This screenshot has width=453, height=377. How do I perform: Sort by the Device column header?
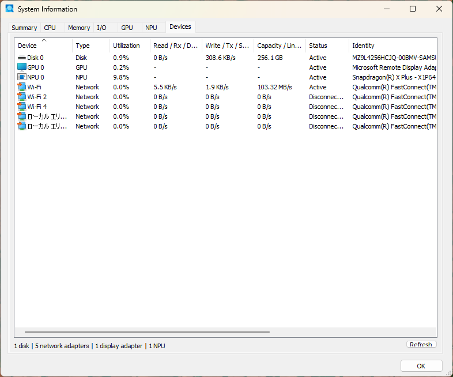click(43, 46)
